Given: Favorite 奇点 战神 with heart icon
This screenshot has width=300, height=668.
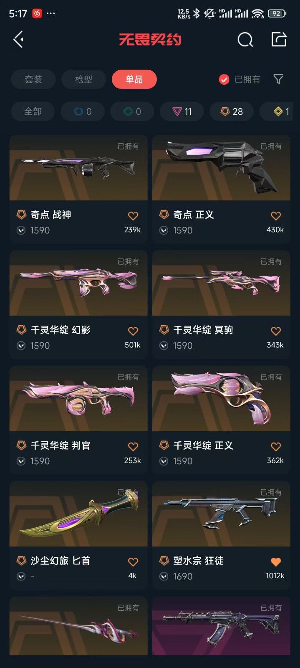Looking at the screenshot, I should [x=133, y=216].
